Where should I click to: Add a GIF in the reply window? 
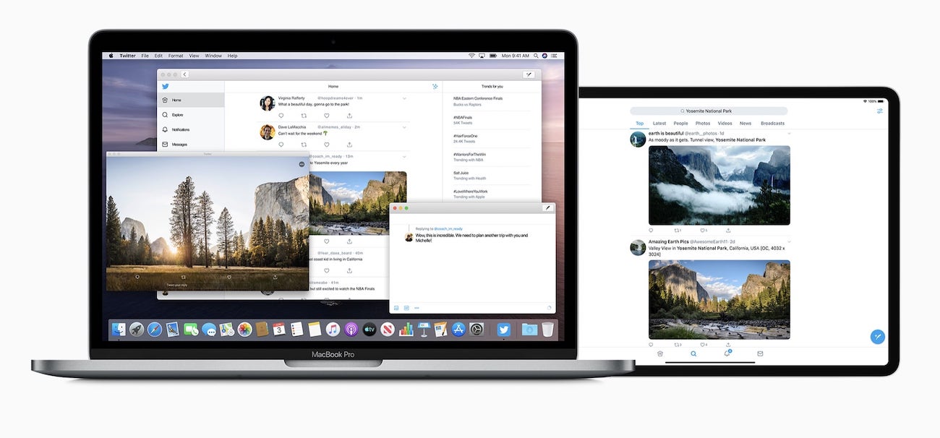pyautogui.click(x=406, y=308)
